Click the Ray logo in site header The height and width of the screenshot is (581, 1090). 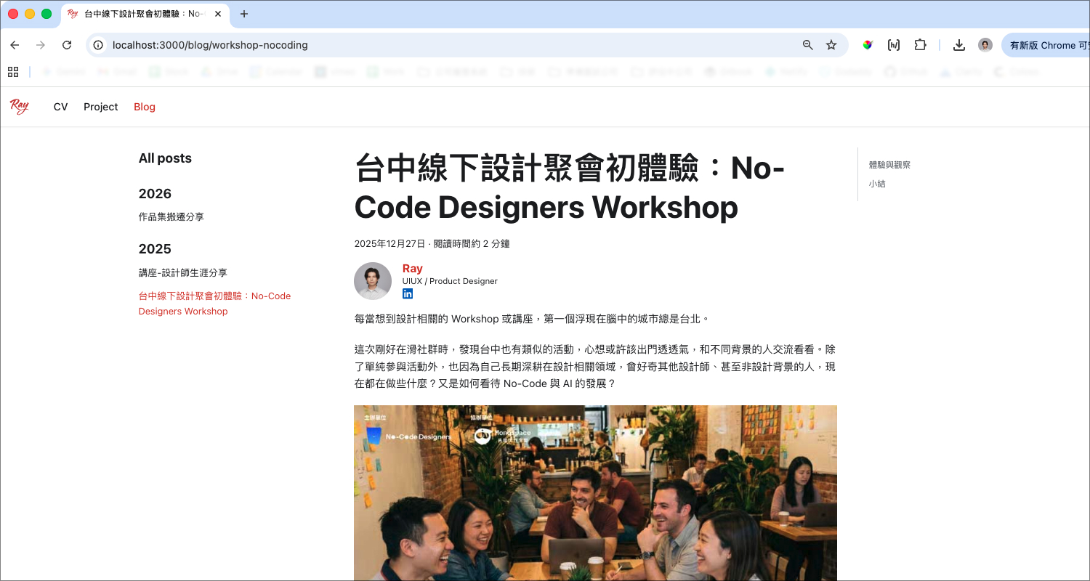pyautogui.click(x=20, y=107)
